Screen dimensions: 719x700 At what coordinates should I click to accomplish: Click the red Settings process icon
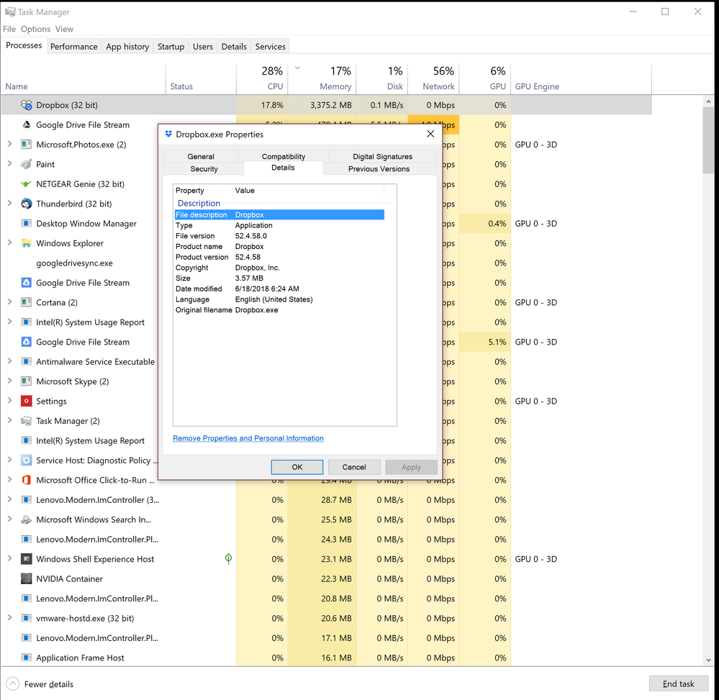27,401
